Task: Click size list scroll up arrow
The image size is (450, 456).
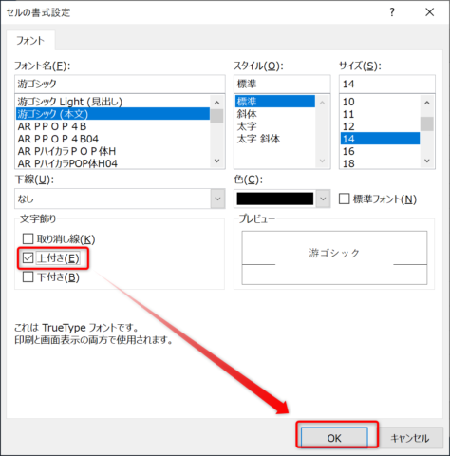Action: point(427,103)
